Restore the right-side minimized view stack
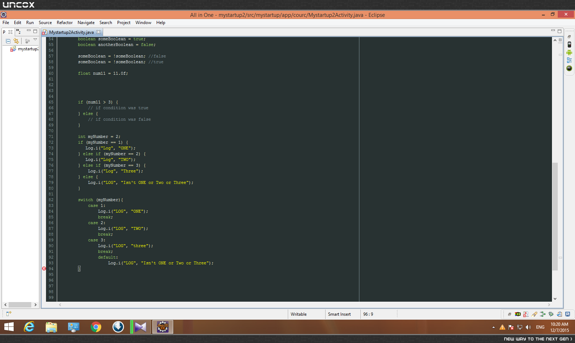575x343 pixels. pyautogui.click(x=569, y=37)
